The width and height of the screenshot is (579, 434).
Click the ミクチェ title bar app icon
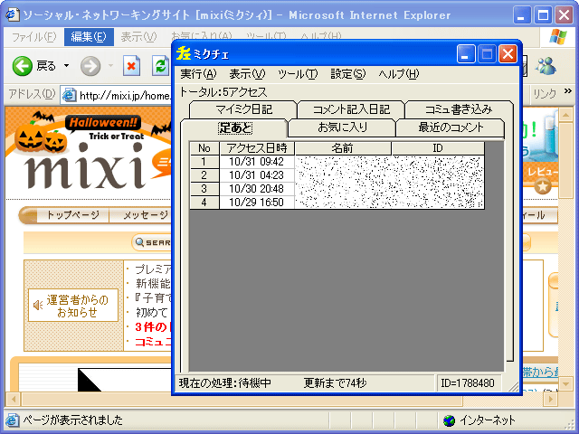pos(183,54)
